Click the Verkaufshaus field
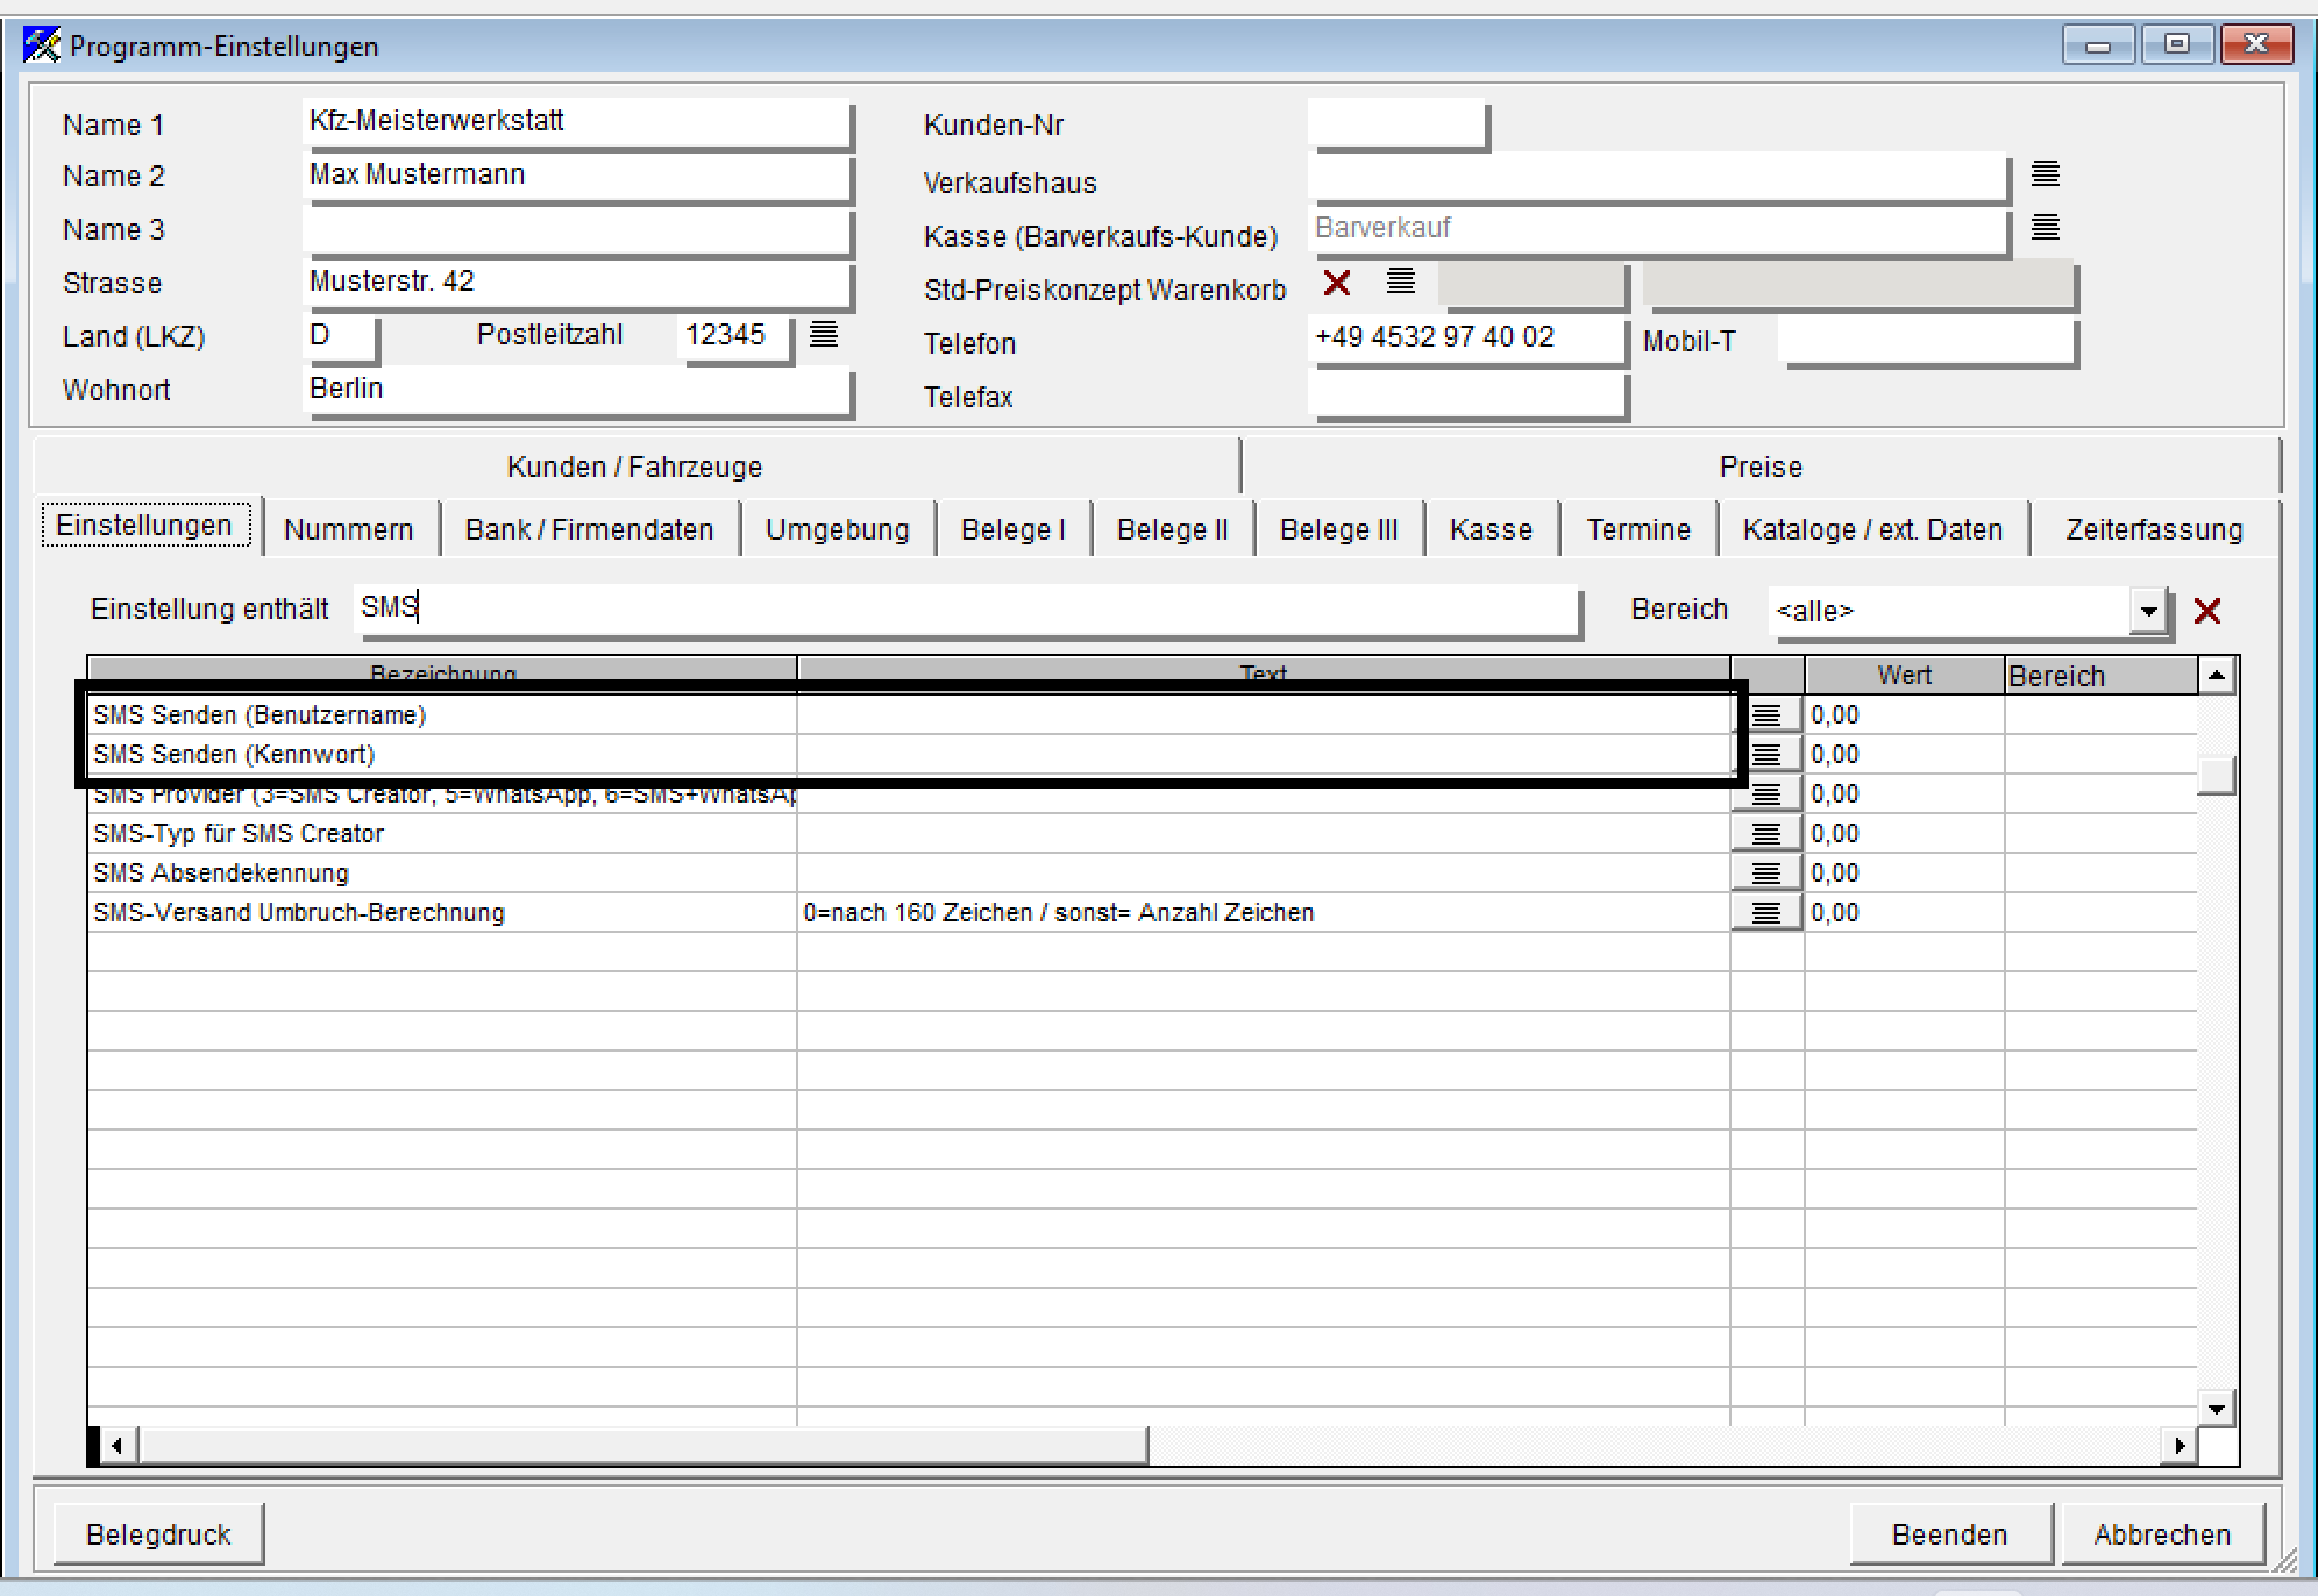 coord(1657,176)
